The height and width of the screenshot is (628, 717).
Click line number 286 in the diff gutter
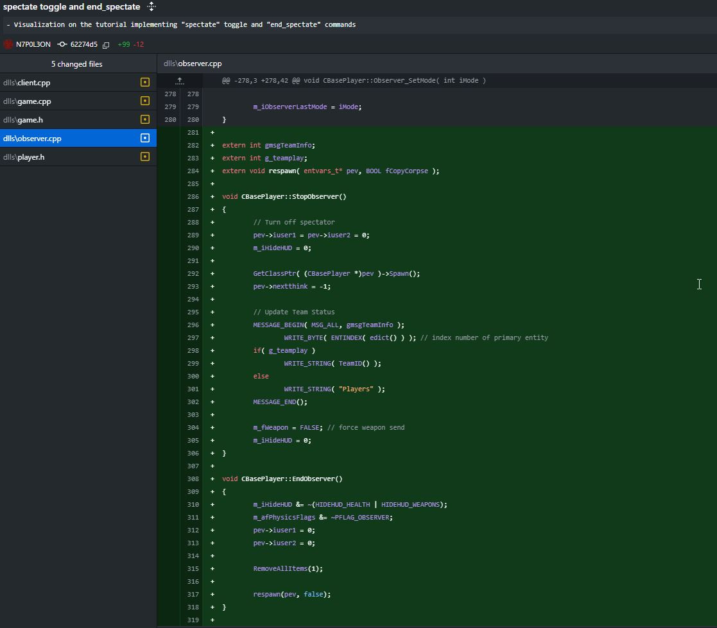click(x=192, y=196)
